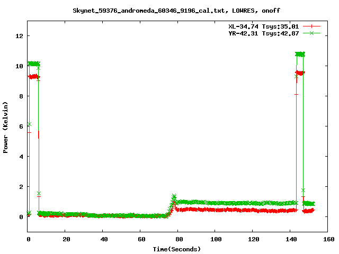Click x-axis tick label 120
The width and height of the screenshot is (339, 254).
coord(253,239)
